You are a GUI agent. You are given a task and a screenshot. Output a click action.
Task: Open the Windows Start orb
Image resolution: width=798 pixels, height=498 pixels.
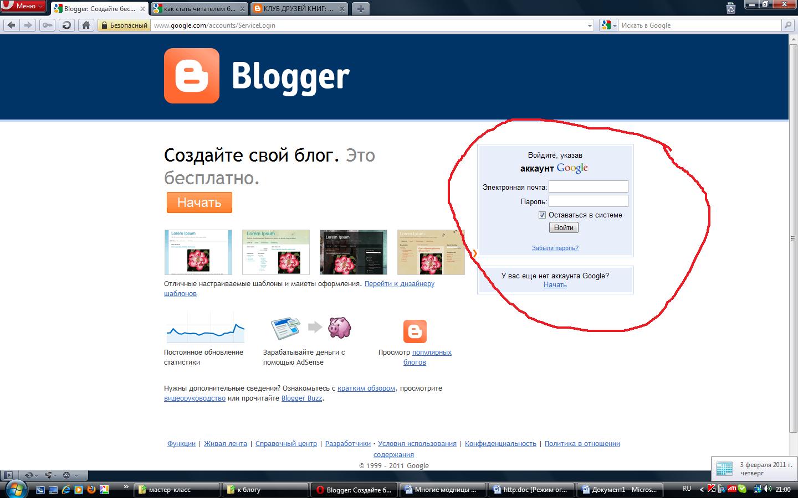point(16,489)
